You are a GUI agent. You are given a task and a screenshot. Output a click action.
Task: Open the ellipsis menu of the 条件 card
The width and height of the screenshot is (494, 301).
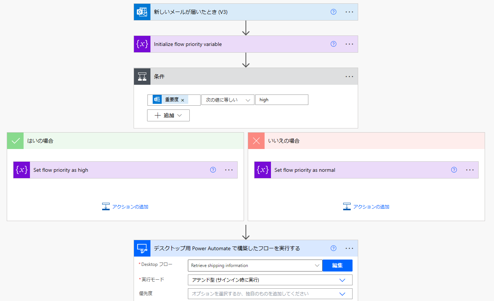pyautogui.click(x=349, y=76)
